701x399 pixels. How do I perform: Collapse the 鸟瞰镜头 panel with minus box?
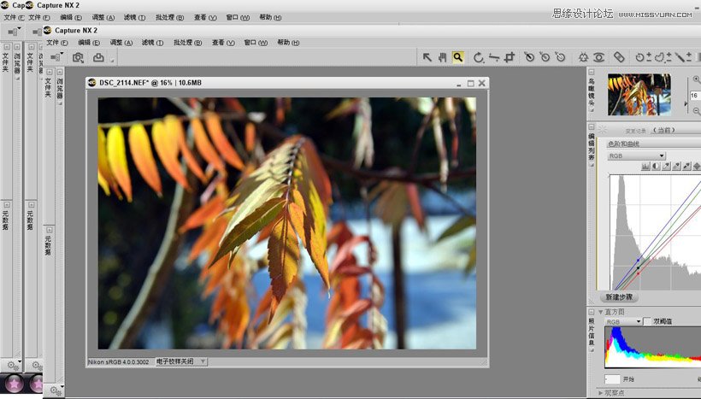click(x=591, y=72)
